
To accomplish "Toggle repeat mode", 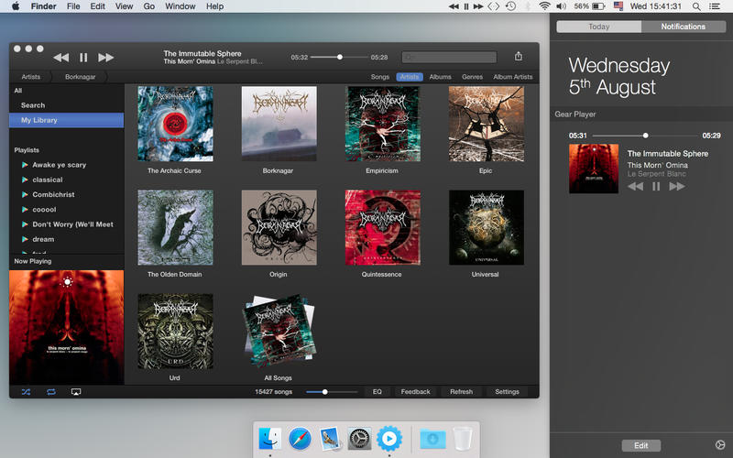I will pyautogui.click(x=51, y=392).
